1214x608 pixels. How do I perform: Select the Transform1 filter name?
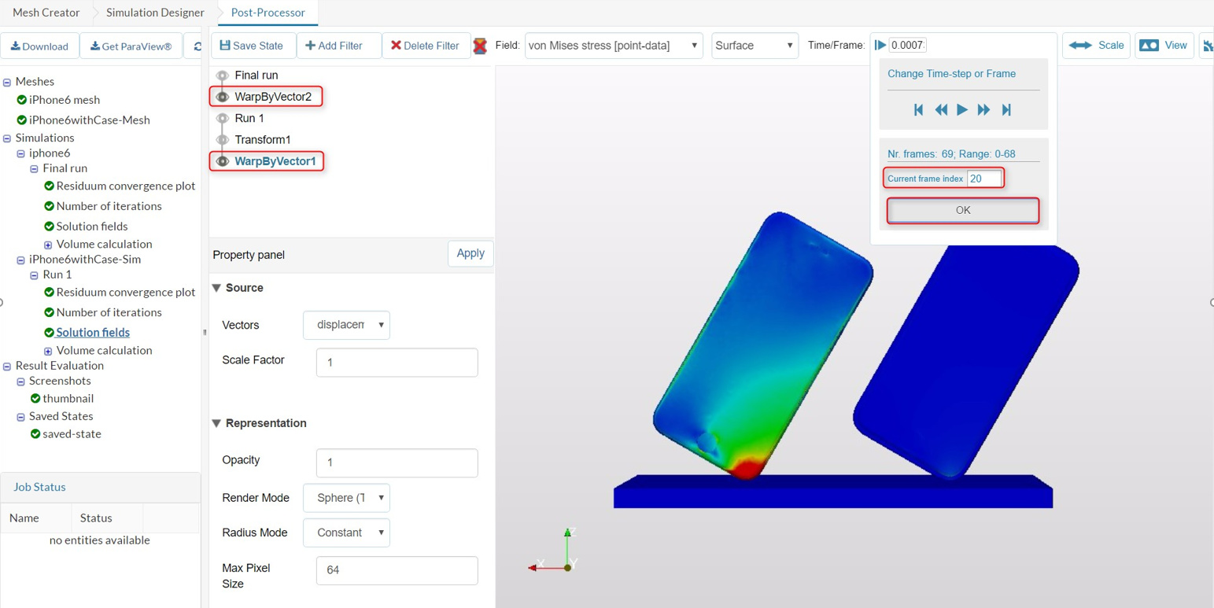[263, 140]
